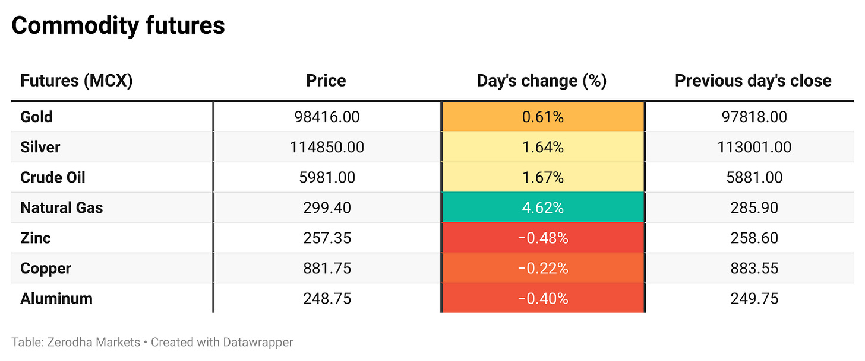
Task: Select the red −0.48% Zinc cell
Action: (x=542, y=238)
